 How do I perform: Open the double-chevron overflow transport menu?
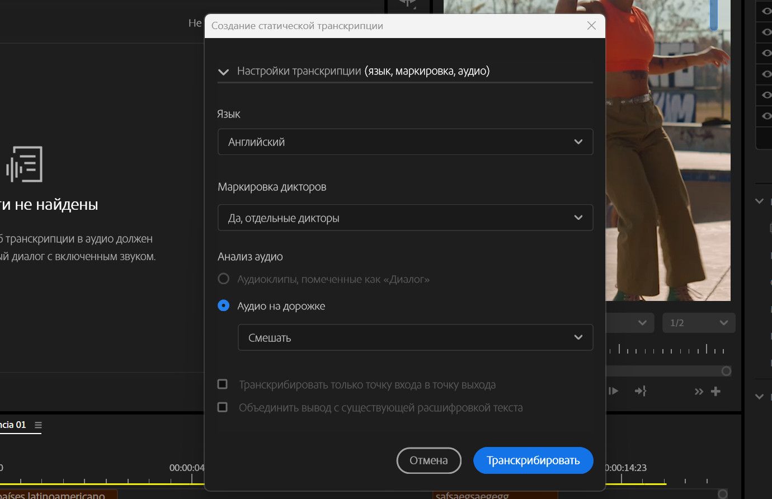tap(699, 392)
